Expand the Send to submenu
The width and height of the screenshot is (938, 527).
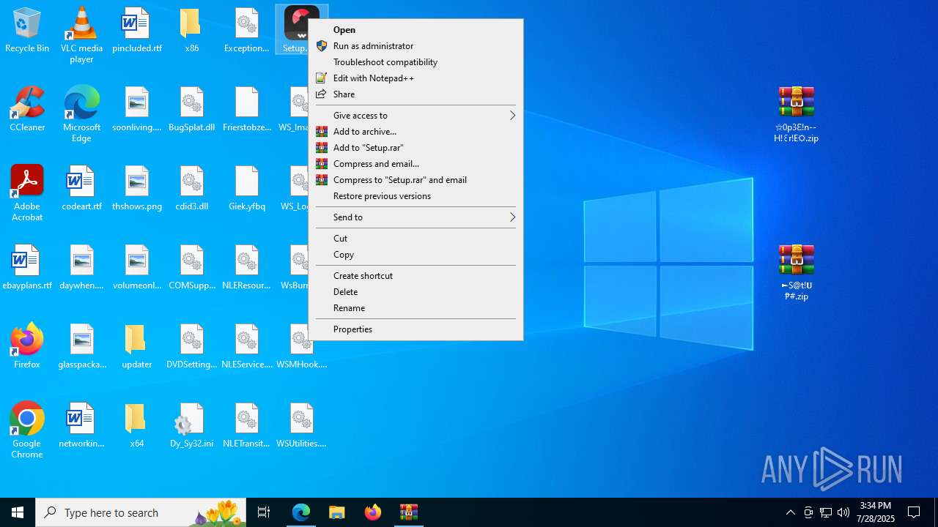point(416,217)
